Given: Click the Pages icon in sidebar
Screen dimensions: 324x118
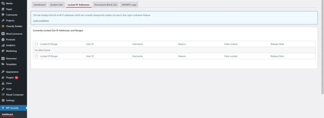Looking at the screenshot, I should click(x=3, y=9).
